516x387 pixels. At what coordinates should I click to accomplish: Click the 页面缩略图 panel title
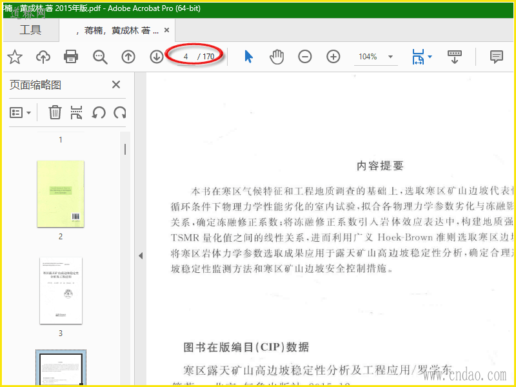35,85
